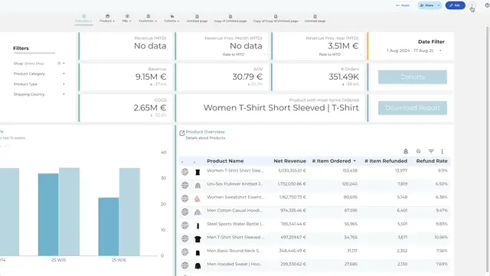This screenshot has width=490, height=276.
Task: Sort by Product Name column header
Action: (x=225, y=161)
